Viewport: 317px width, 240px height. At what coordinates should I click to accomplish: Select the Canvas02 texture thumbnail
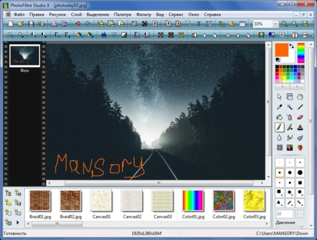[132, 200]
